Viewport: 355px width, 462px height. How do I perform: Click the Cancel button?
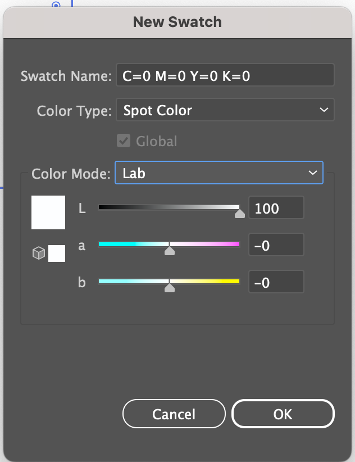click(x=174, y=414)
